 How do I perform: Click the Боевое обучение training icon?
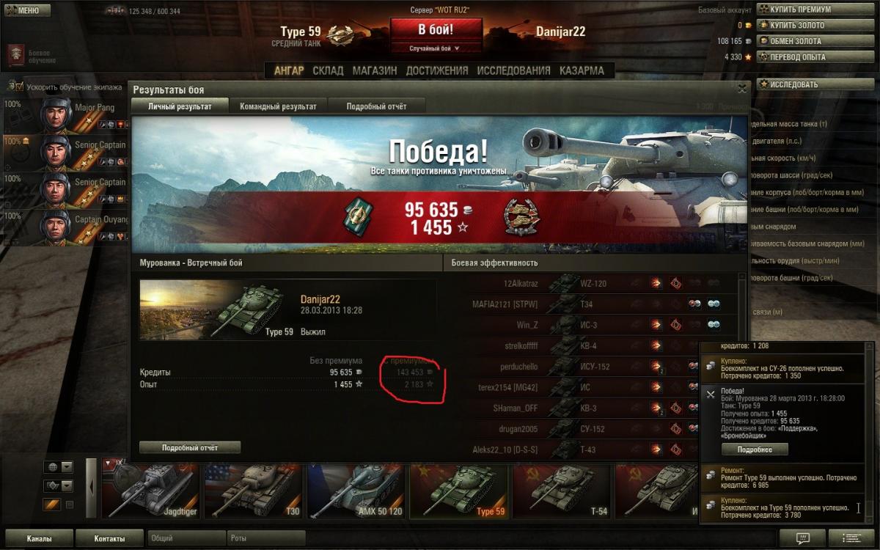point(15,56)
